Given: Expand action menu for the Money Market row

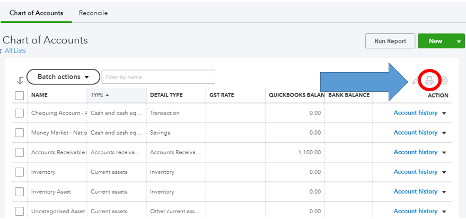Looking at the screenshot, I should pos(444,133).
